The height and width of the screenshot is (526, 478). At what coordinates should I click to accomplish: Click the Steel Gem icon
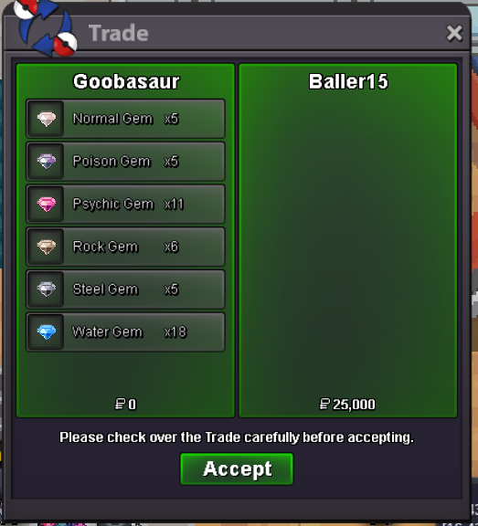coord(47,289)
